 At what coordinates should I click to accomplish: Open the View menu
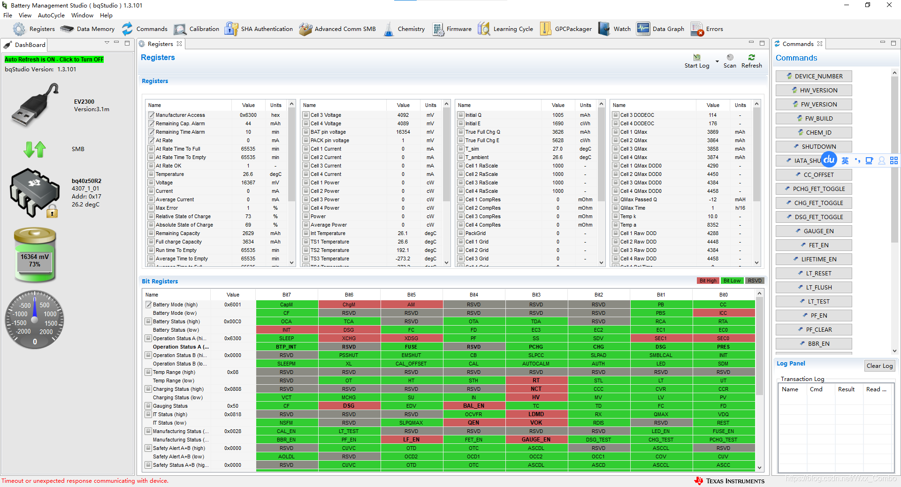coord(25,15)
